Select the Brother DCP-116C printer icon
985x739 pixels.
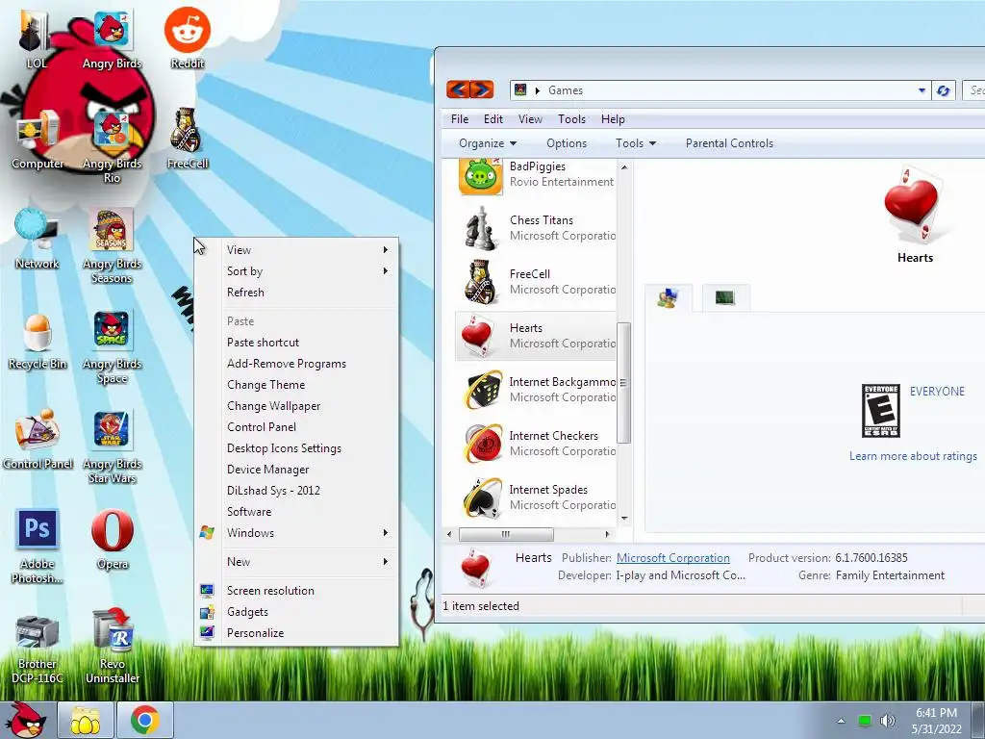tap(38, 650)
